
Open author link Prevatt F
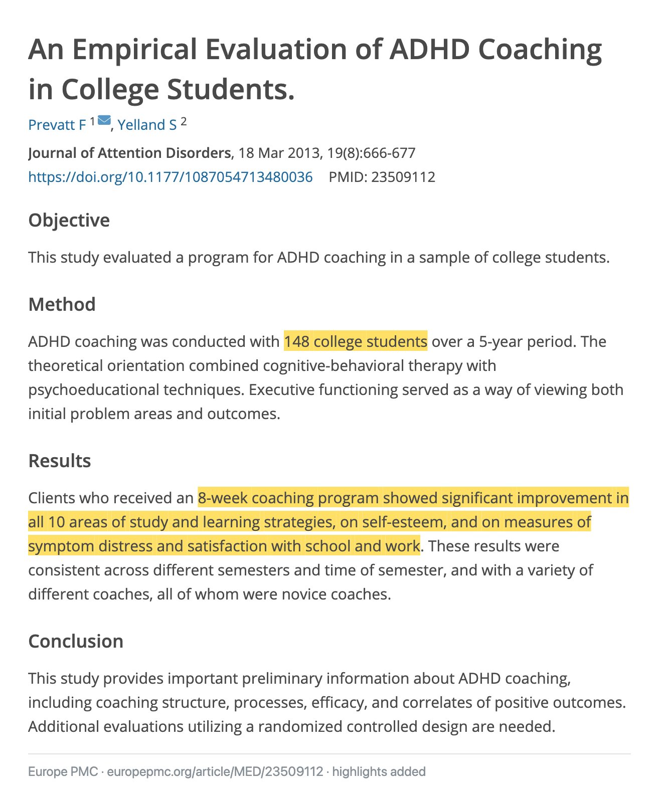[57, 125]
